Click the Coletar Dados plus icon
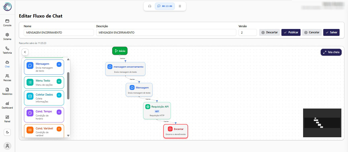This screenshot has width=348, height=152. coord(59,95)
